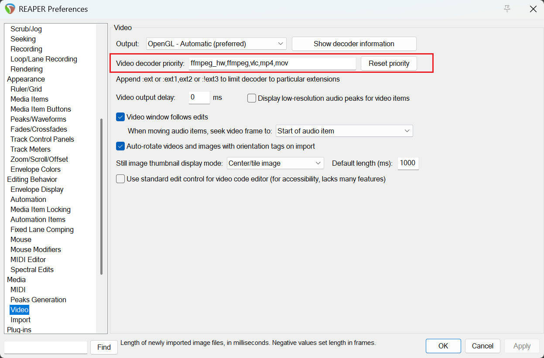Open Media Item Locking page
Screen dimensions: 544x358
coord(41,209)
